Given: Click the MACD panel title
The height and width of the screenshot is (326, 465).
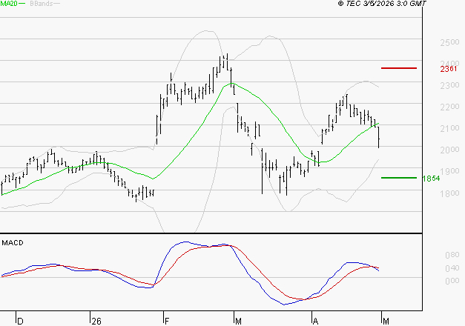Looking at the screenshot, I should 13,243.
